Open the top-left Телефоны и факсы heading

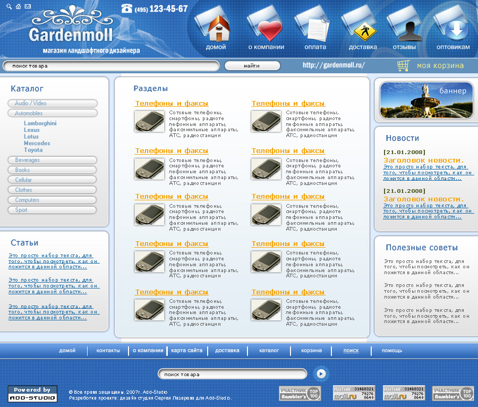pos(172,104)
